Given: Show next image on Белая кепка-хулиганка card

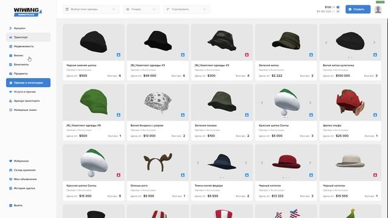Looking at the screenshot, I should [374, 42].
